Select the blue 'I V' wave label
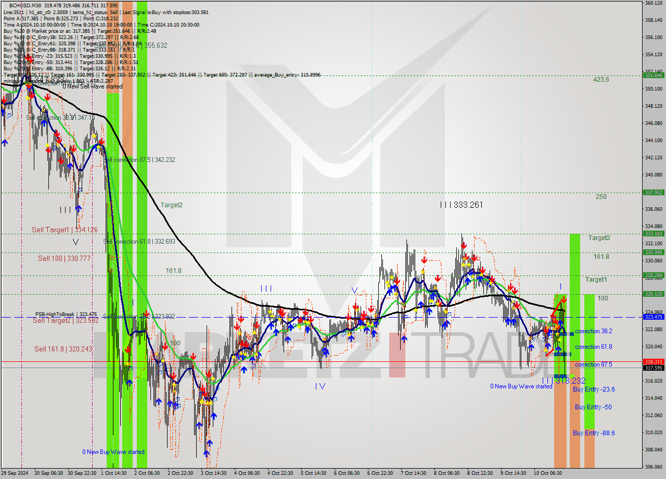This screenshot has width=666, height=479. pyautogui.click(x=320, y=386)
